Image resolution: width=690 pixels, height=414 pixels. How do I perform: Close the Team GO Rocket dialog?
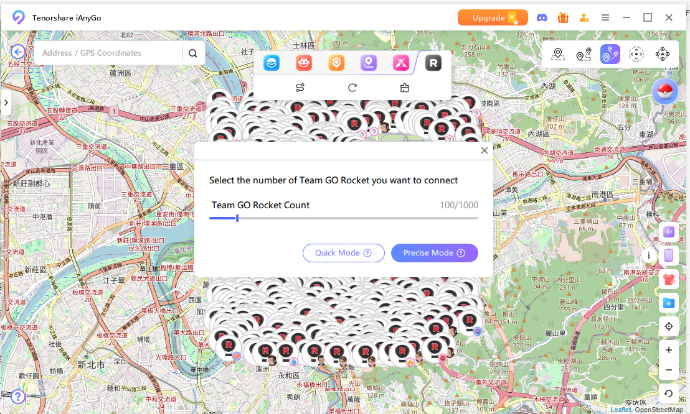click(x=484, y=150)
